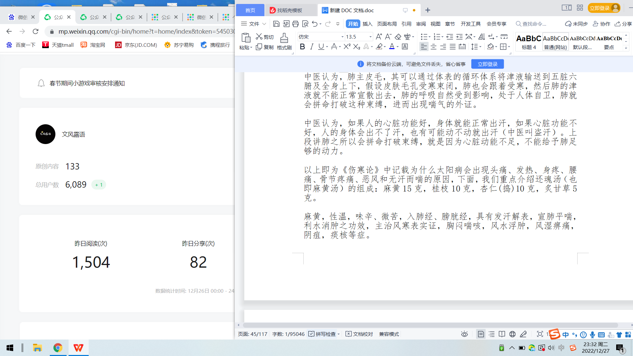
Task: Open the font name dropdown showing 仿宋
Action: (x=342, y=37)
